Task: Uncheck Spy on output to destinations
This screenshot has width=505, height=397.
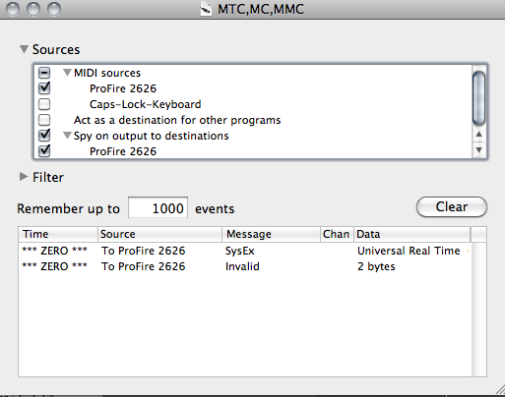Action: point(44,135)
